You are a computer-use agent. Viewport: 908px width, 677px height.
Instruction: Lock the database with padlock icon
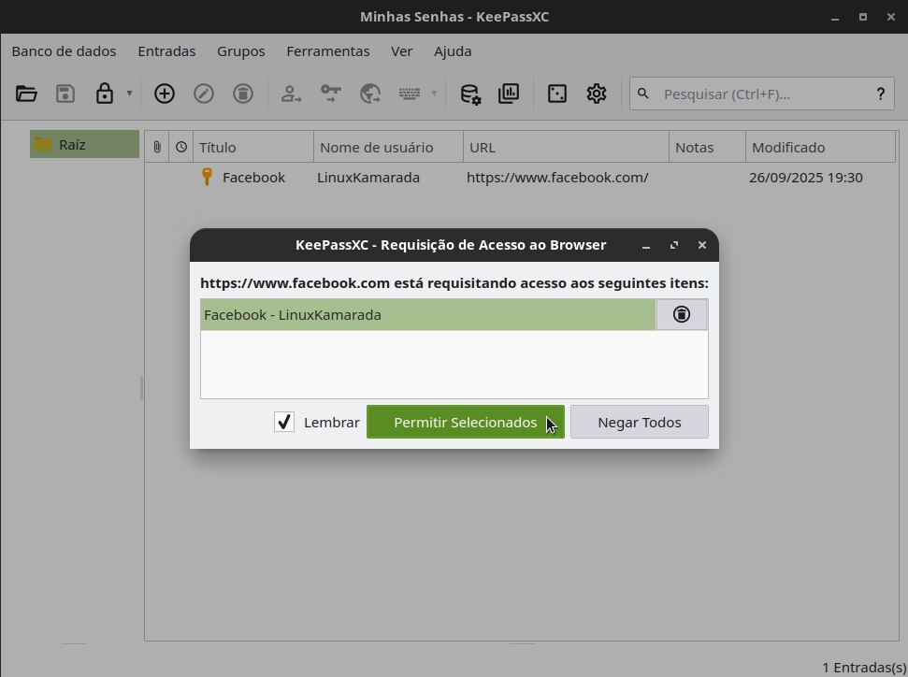click(105, 94)
